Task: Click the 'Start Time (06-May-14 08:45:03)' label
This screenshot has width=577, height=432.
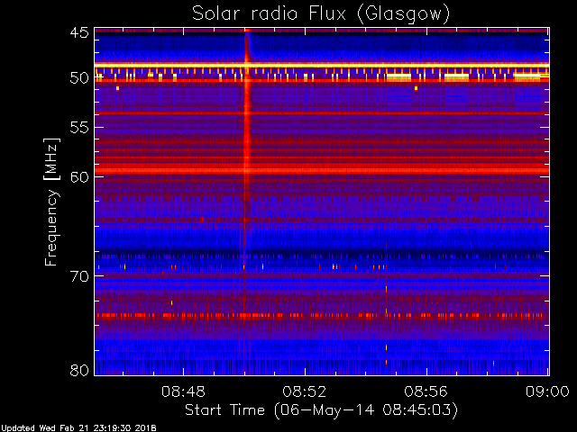Action: 321,410
